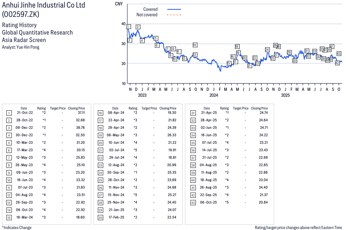Click chart marker 1 near 40 CNY
This screenshot has width=346, height=230.
click(128, 26)
